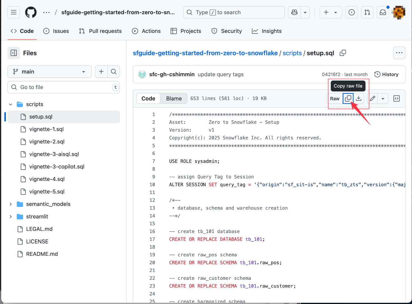Open the Create new plus menu

331,12
